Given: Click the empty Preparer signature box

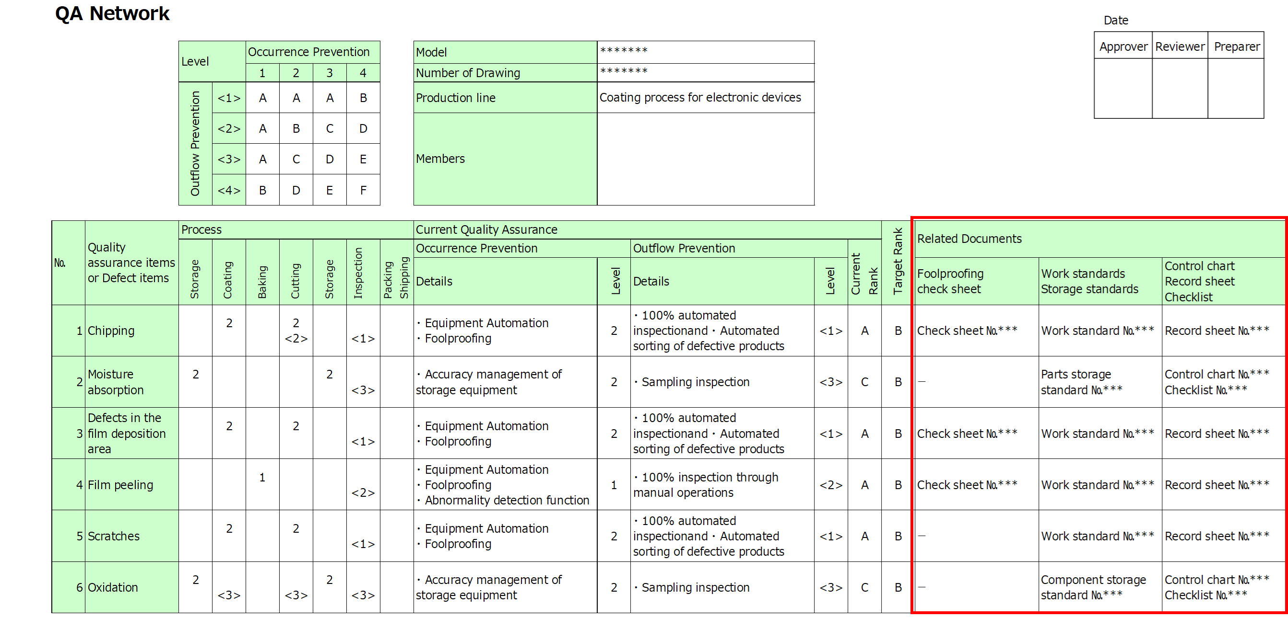Looking at the screenshot, I should 1236,88.
